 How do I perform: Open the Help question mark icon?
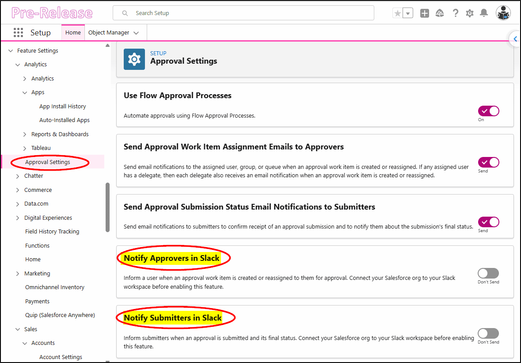click(456, 13)
